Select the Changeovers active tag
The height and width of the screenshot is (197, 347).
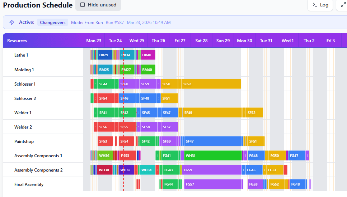(53, 23)
